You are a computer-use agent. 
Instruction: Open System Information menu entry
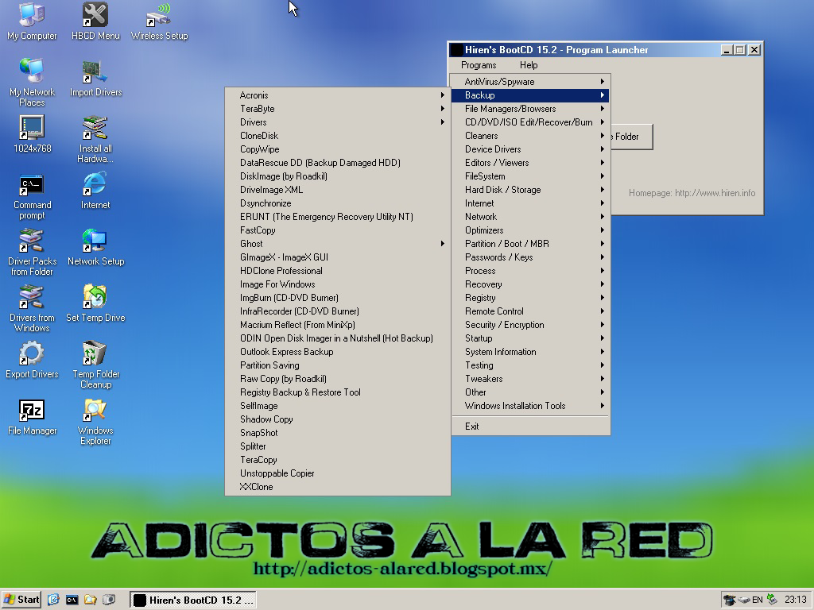(531, 352)
